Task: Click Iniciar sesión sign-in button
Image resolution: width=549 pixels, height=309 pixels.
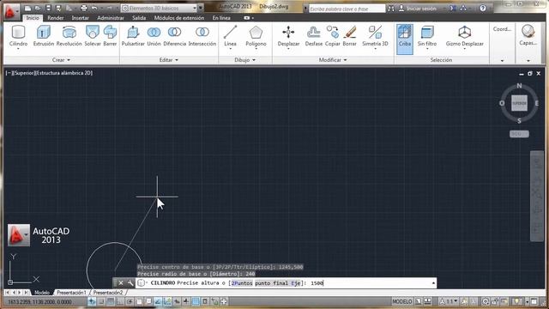Action: (x=418, y=8)
